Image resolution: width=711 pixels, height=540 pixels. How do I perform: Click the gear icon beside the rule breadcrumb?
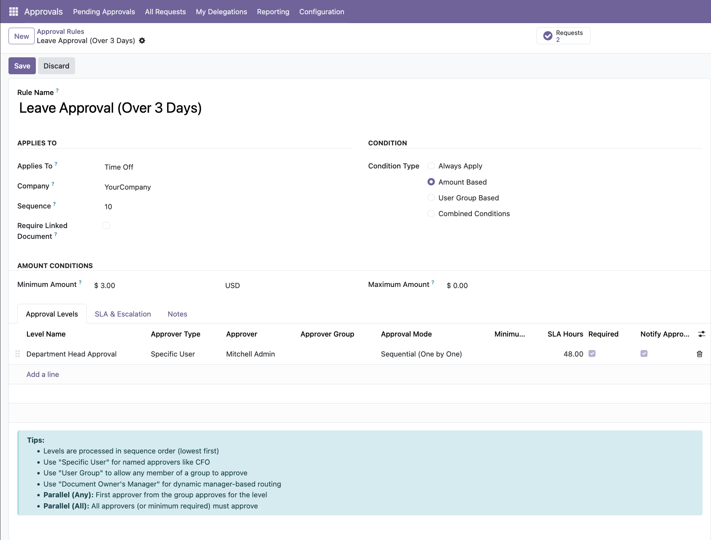click(x=142, y=41)
